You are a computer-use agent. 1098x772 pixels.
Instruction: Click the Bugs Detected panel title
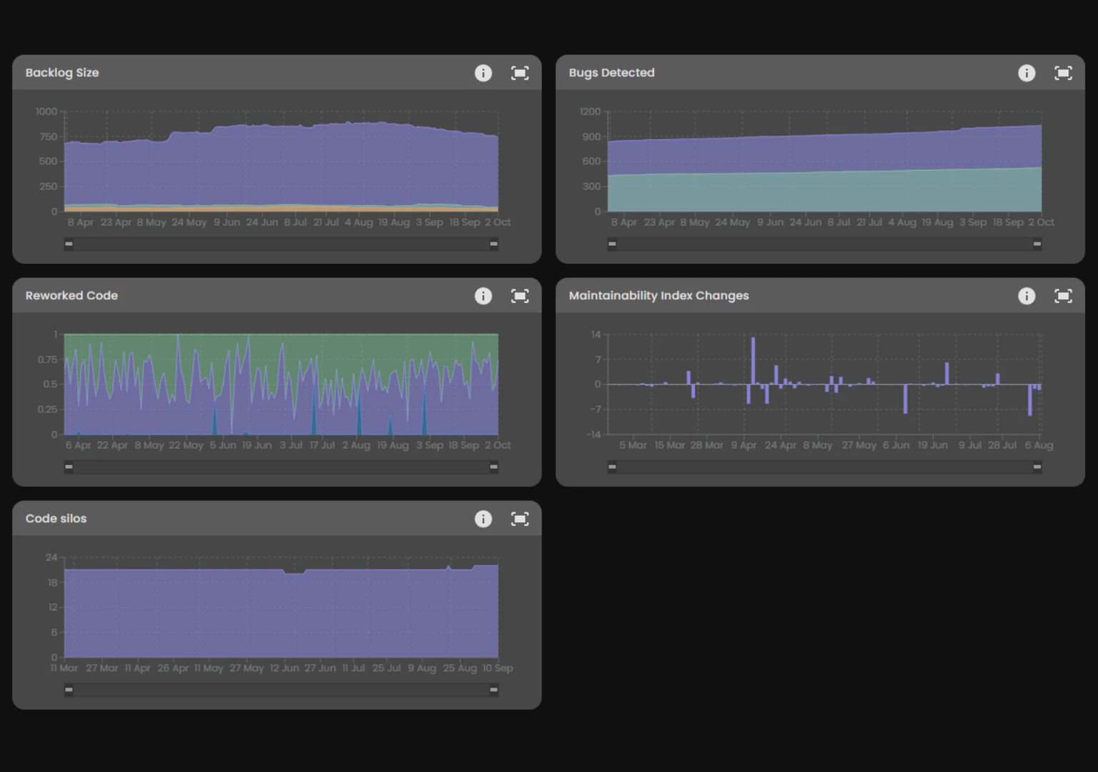click(611, 73)
